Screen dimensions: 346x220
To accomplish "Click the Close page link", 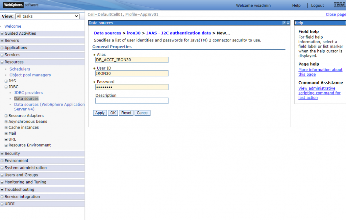I will [x=336, y=14].
